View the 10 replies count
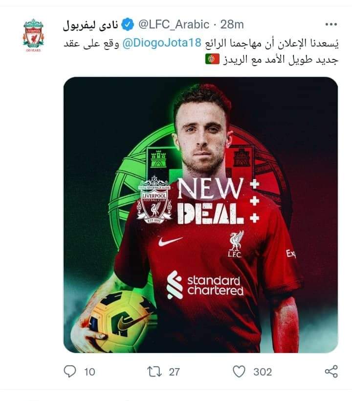 [x=89, y=372]
